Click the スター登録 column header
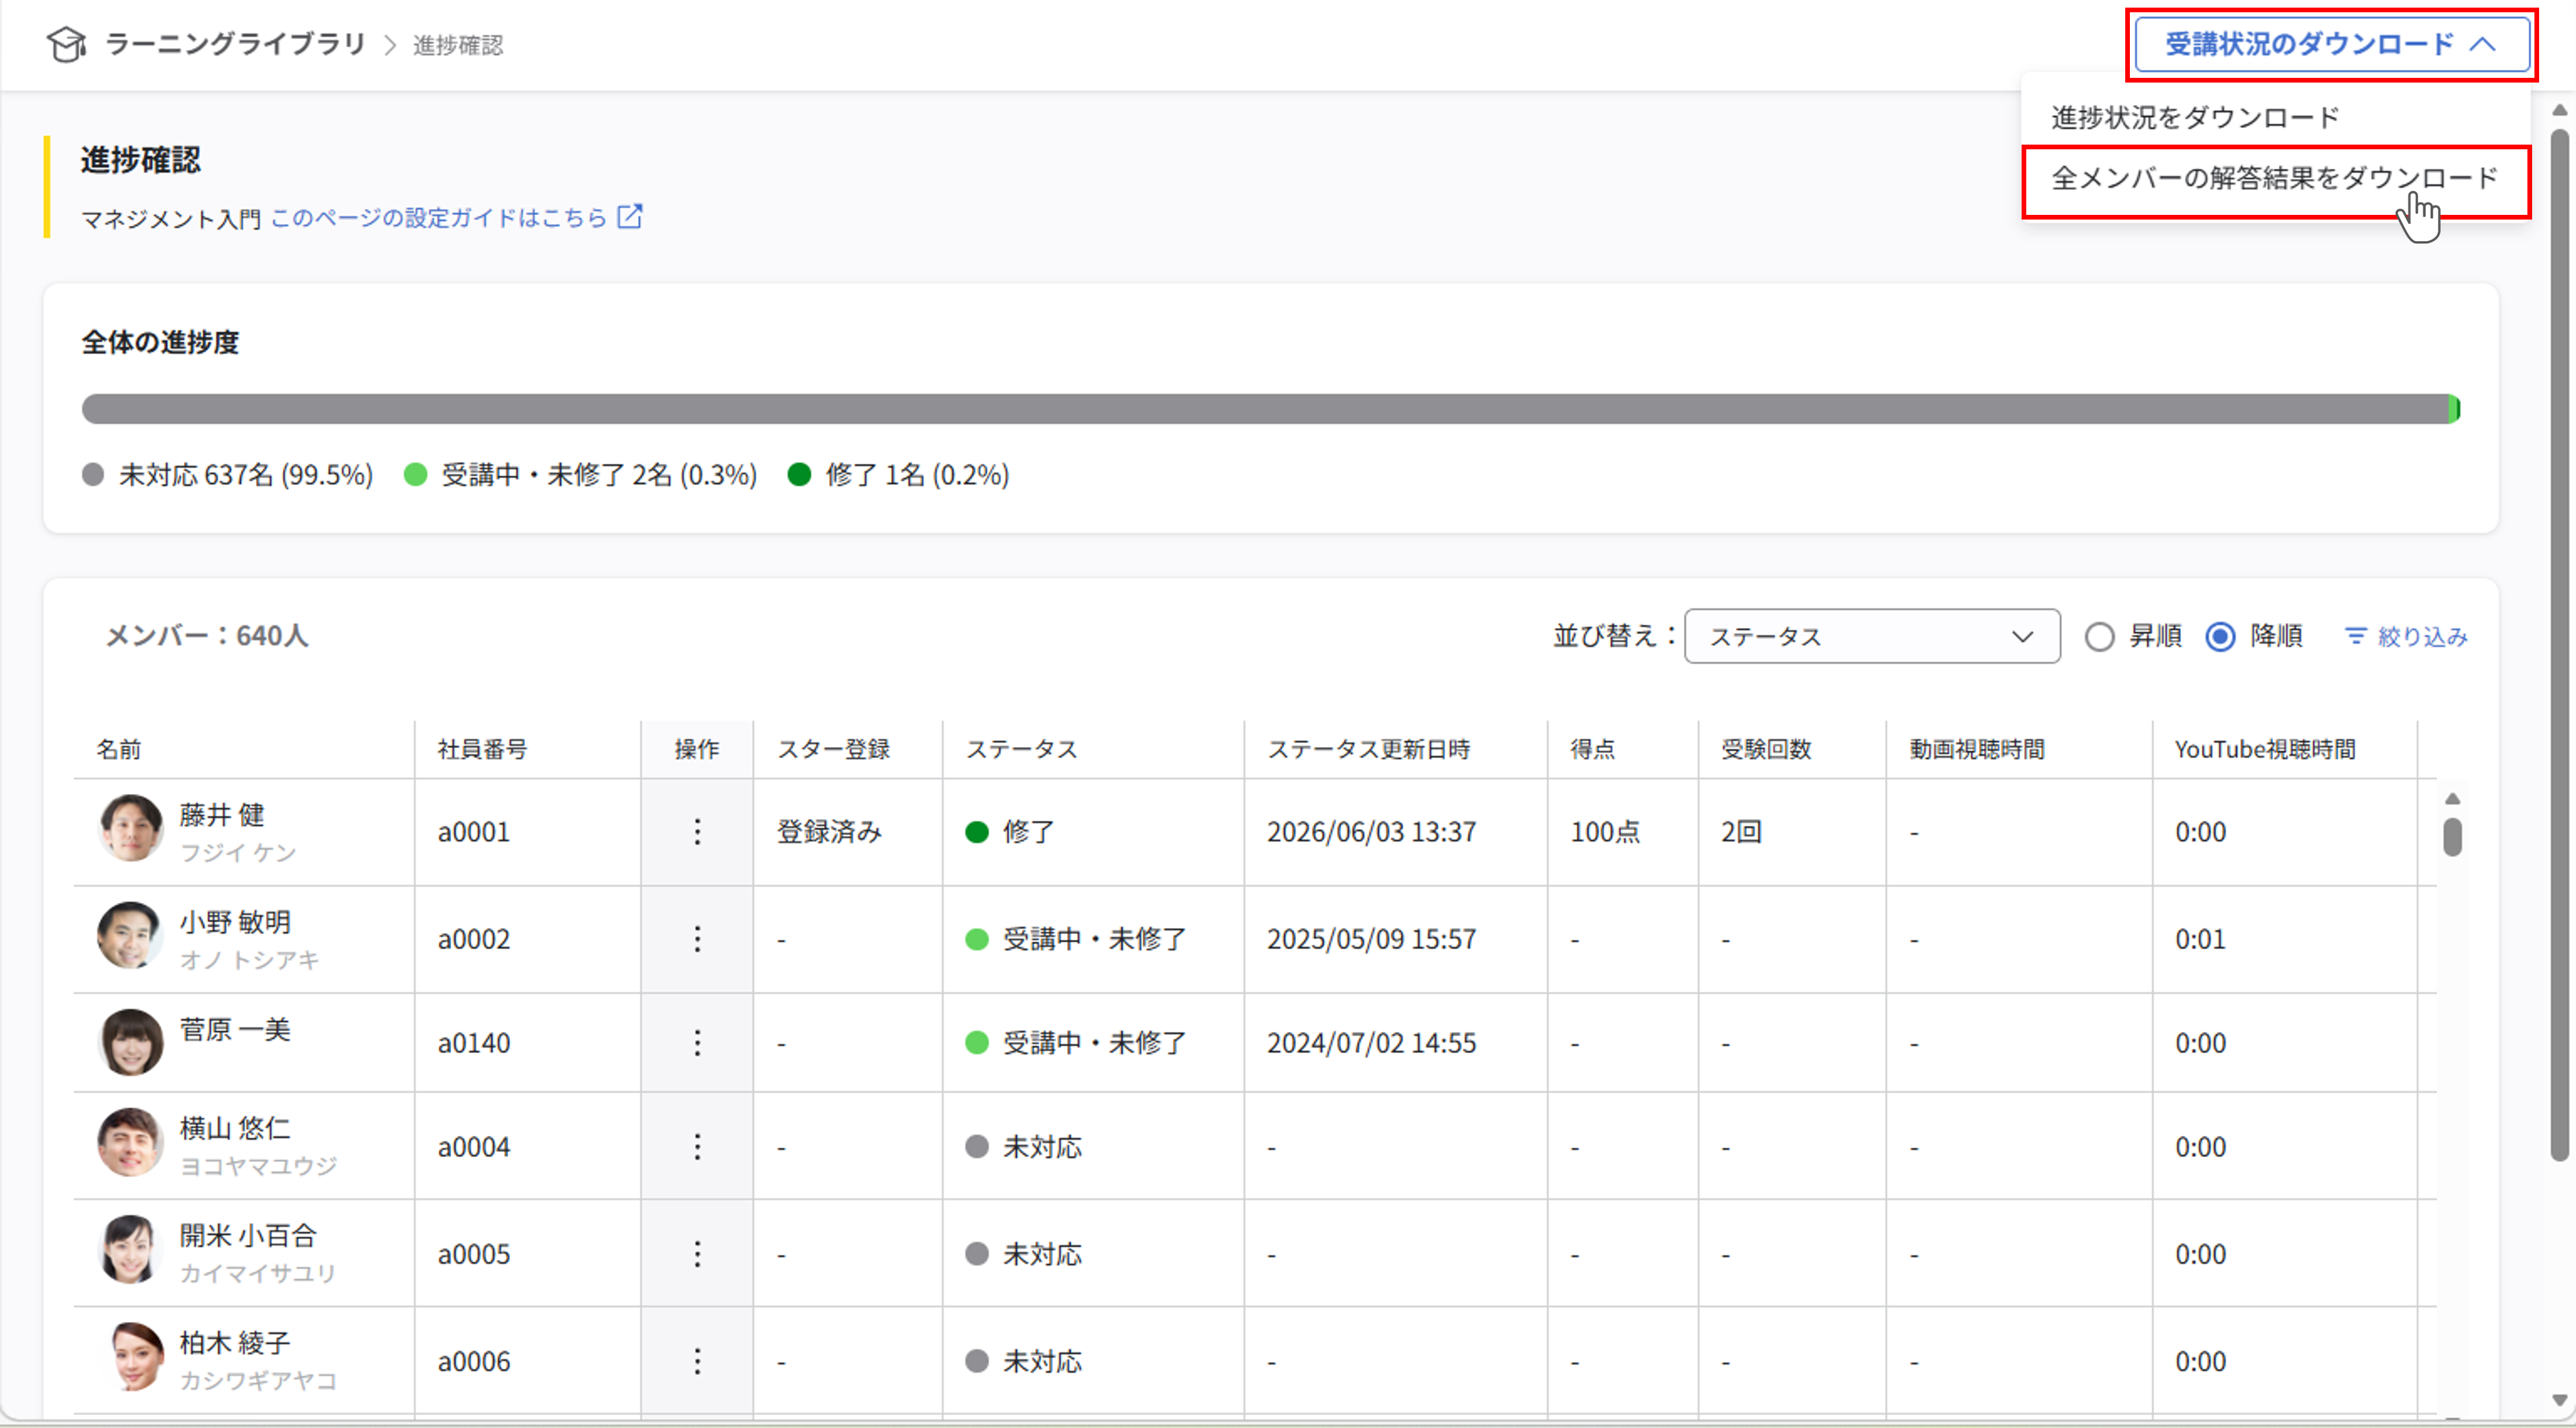Viewport: 2576px width, 1428px height. pyautogui.click(x=833, y=749)
